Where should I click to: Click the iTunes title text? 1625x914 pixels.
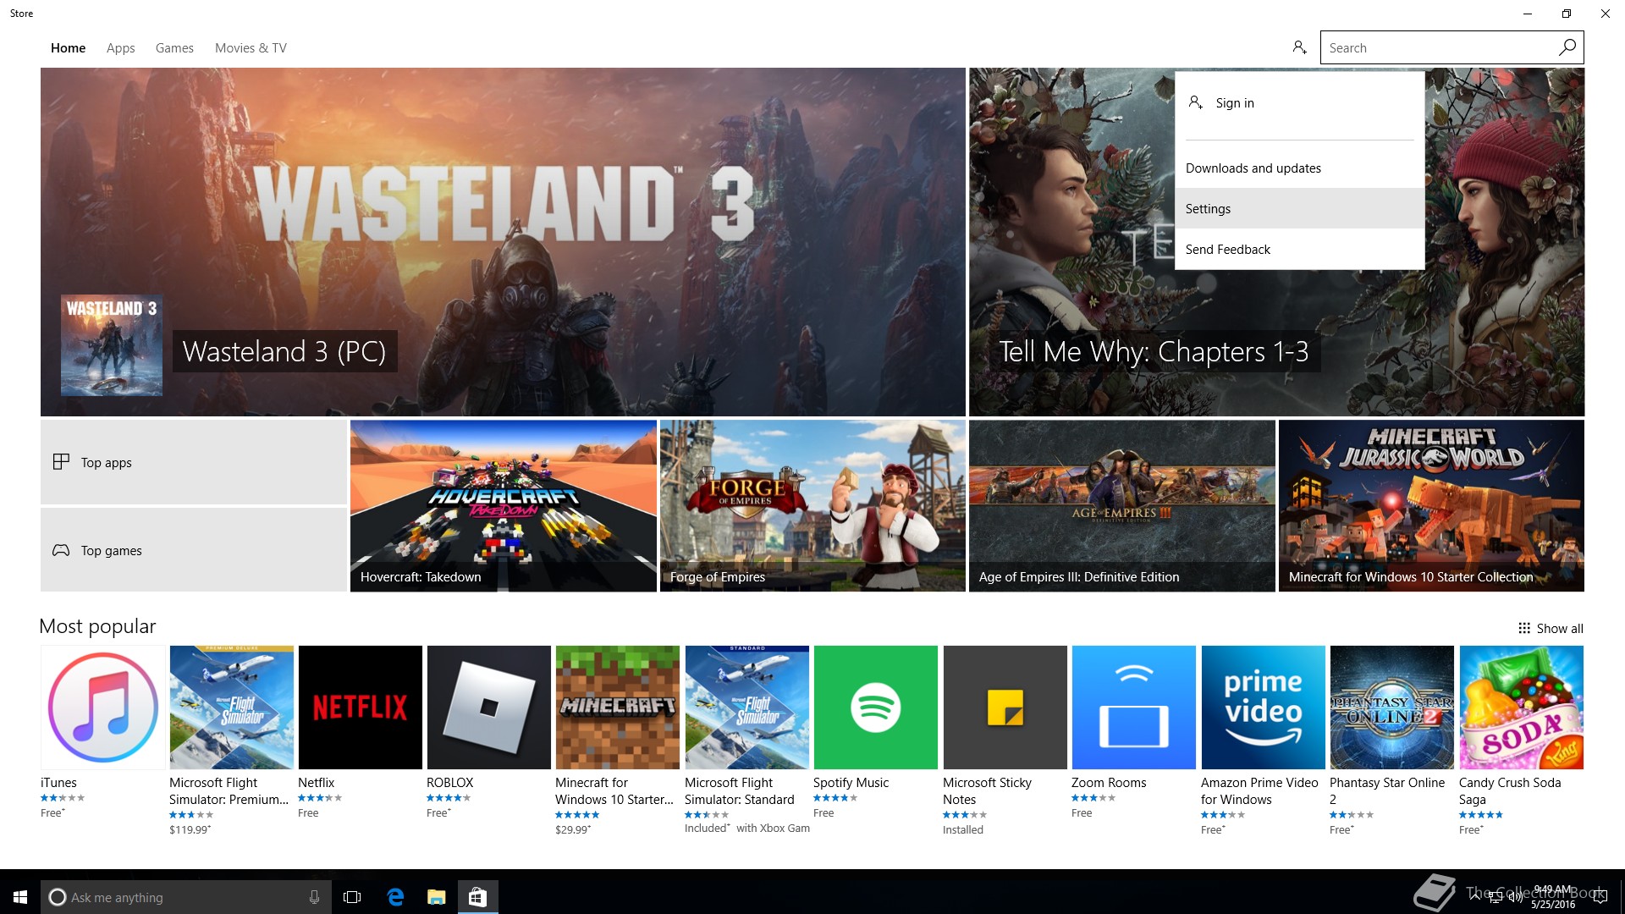(58, 783)
